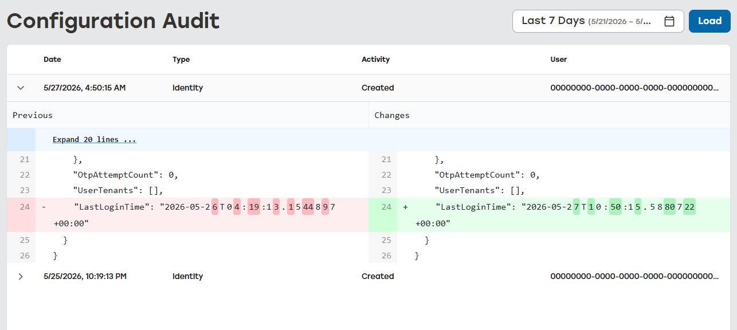The width and height of the screenshot is (737, 330).
Task: Collapse the 5/27/2026 audit row chevron
Action: [x=21, y=88]
